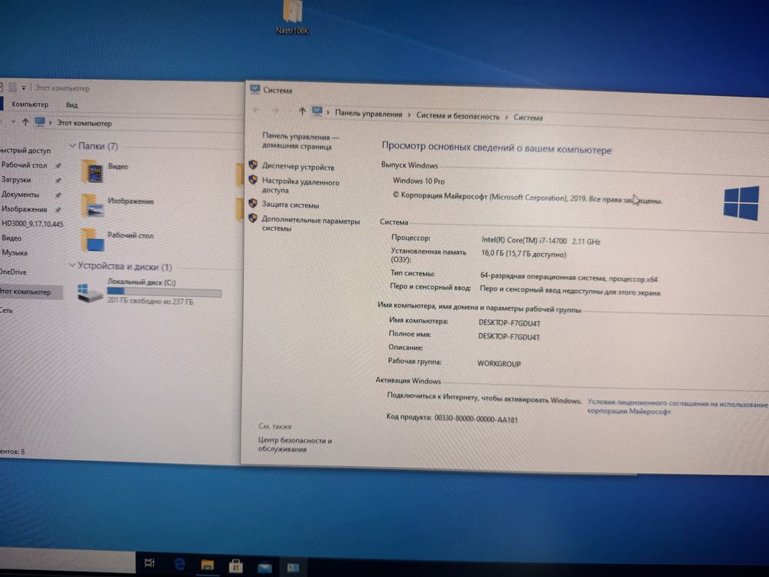
Task: Open the Видео folder in Explorer
Action: pos(93,171)
